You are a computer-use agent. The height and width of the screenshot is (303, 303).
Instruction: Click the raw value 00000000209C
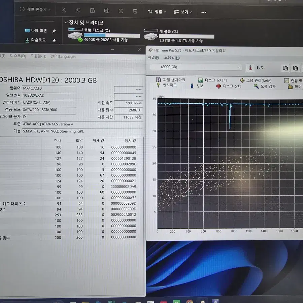click(x=124, y=164)
